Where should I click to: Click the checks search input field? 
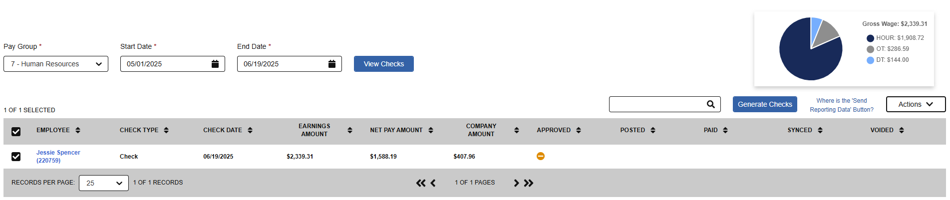(657, 104)
